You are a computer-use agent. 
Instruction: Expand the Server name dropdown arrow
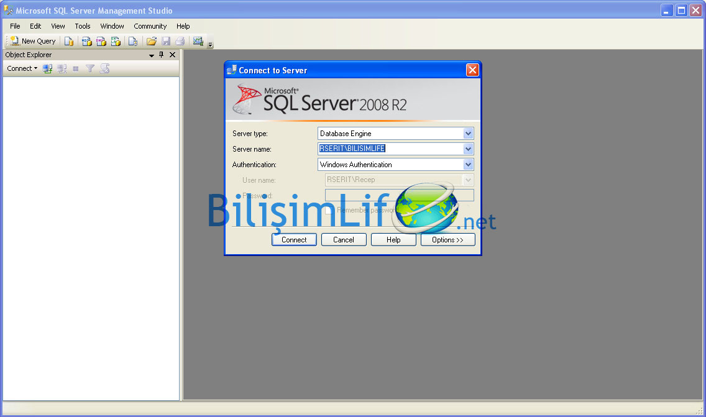[468, 149]
